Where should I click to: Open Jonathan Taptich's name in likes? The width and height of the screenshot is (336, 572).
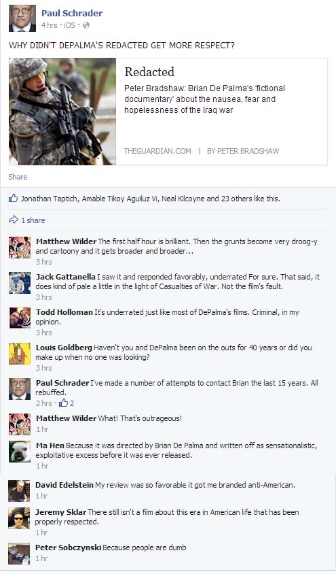click(x=49, y=199)
